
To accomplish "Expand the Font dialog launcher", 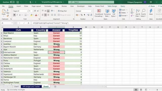I will click(39, 19).
